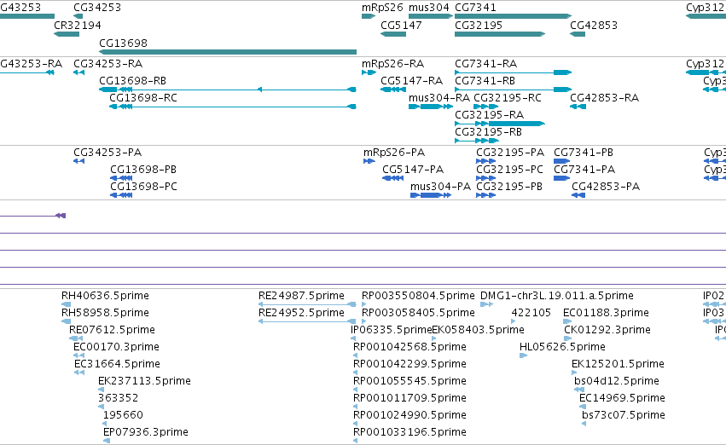Viewport: 726px width, 445px height.
Task: Click protein CG7341-PB
Action: (x=584, y=153)
